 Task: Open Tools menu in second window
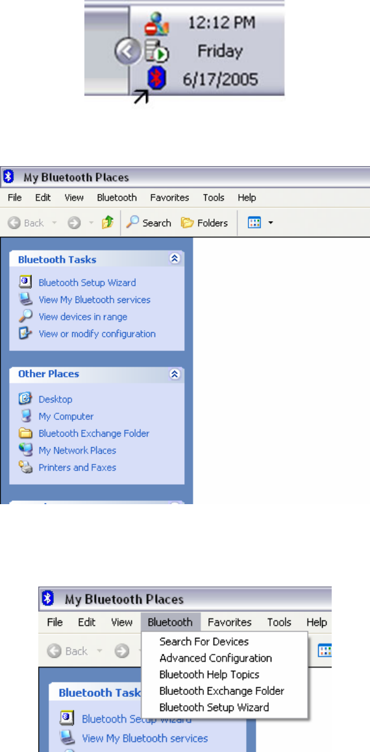click(279, 622)
